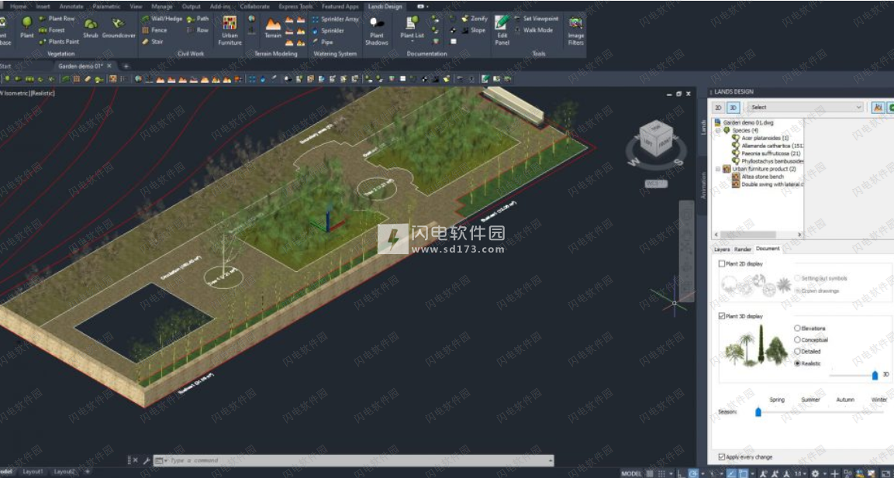
Task: Select the Realistic radio button
Action: [x=797, y=363]
